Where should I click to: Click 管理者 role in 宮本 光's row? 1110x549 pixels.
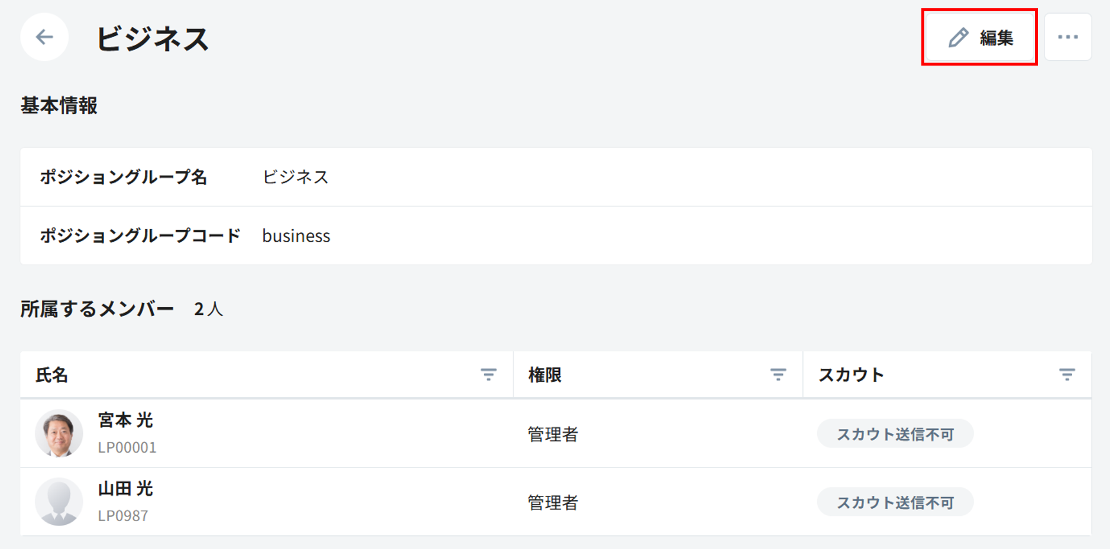[552, 434]
